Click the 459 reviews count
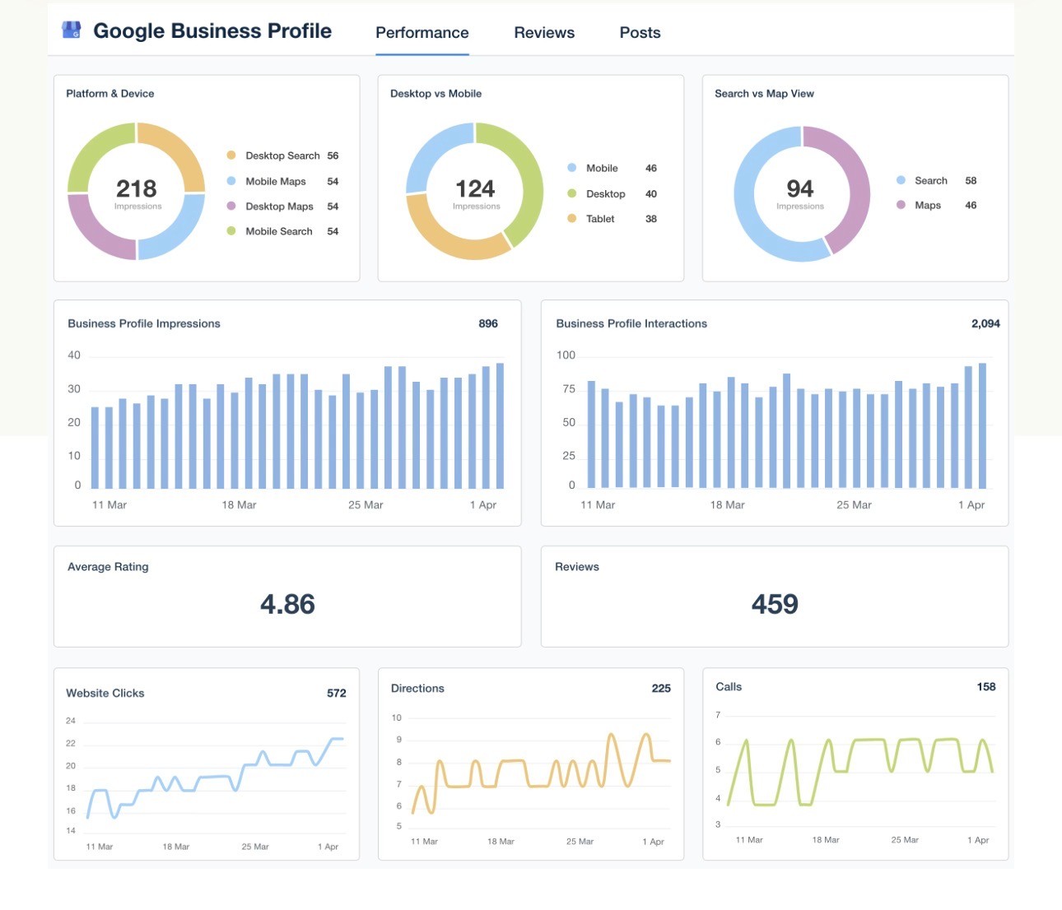 [775, 605]
